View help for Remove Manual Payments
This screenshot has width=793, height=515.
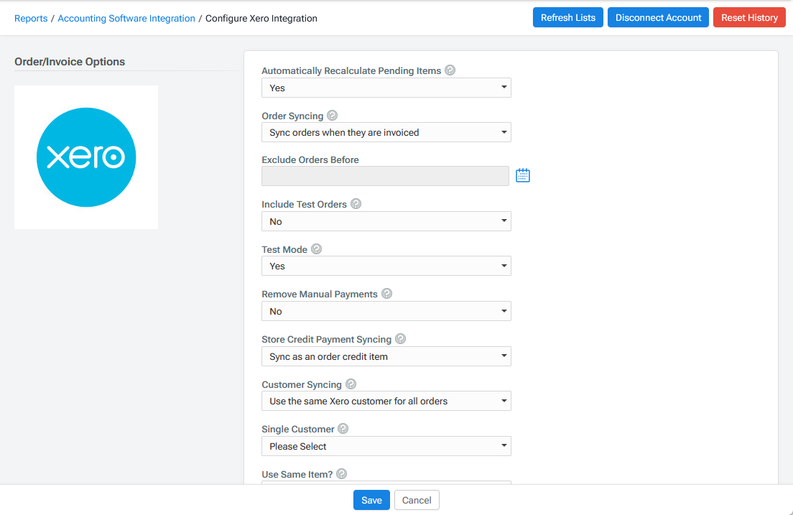387,294
